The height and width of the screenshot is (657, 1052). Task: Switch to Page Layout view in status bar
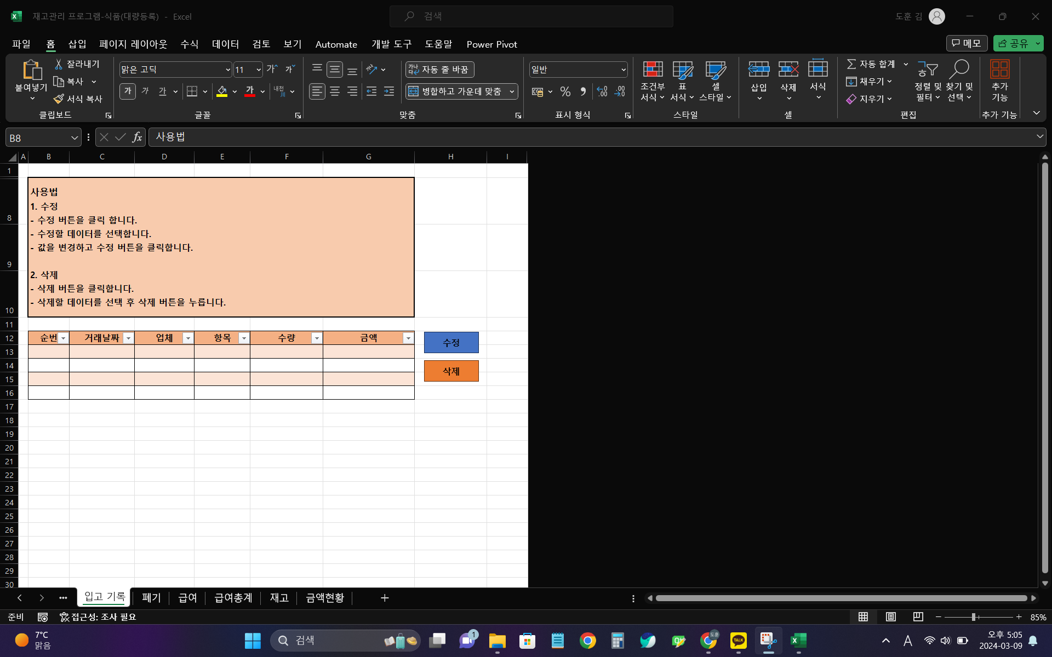pyautogui.click(x=891, y=617)
